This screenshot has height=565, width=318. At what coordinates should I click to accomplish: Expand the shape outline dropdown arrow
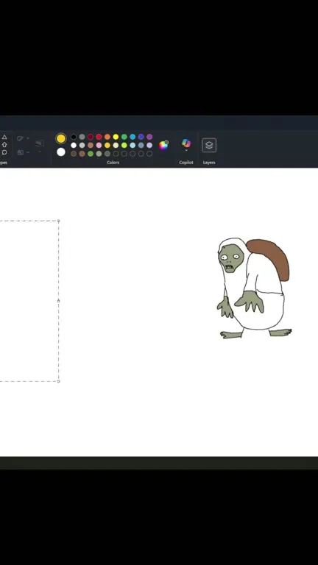click(28, 138)
